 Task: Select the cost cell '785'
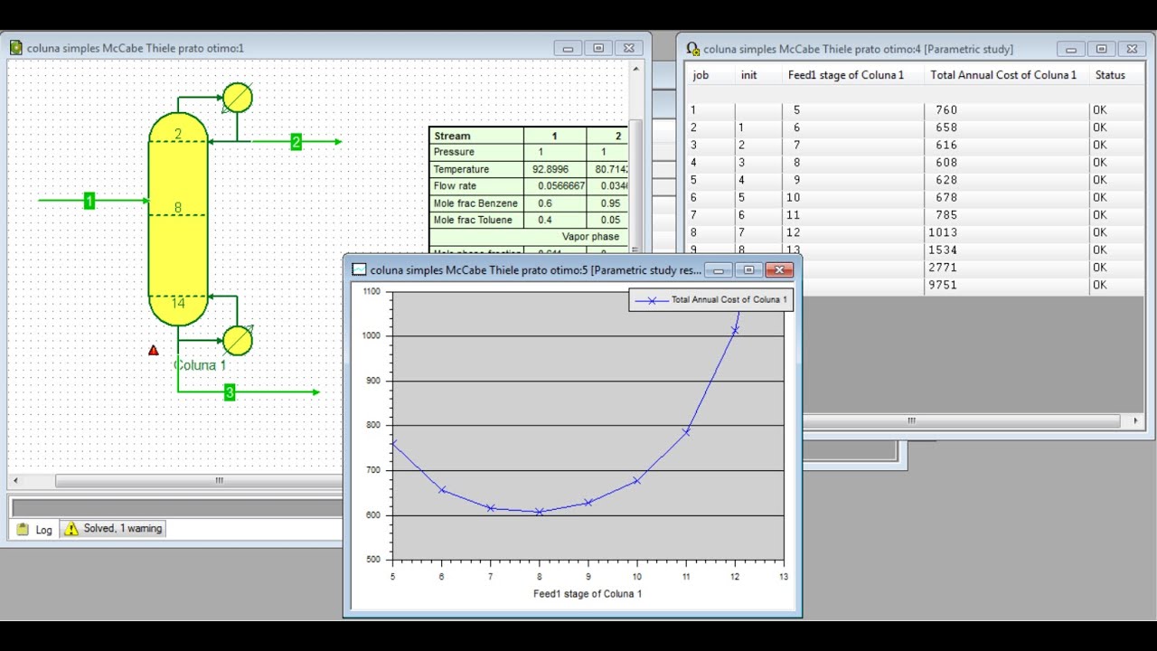pyautogui.click(x=946, y=215)
